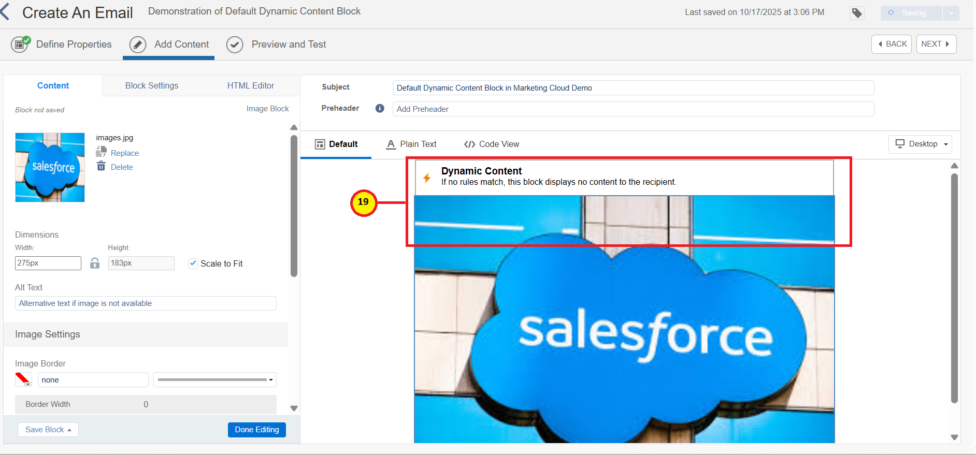Click the Dynamic Content lightning bolt icon

pyautogui.click(x=427, y=178)
